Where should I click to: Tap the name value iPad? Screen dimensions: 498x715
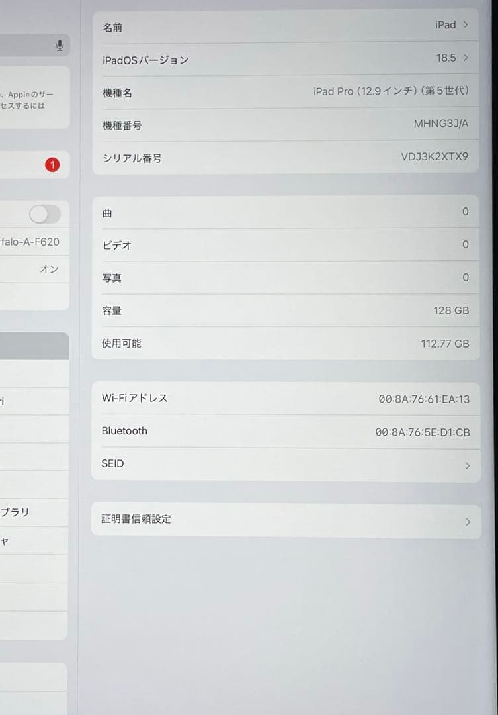click(x=445, y=25)
